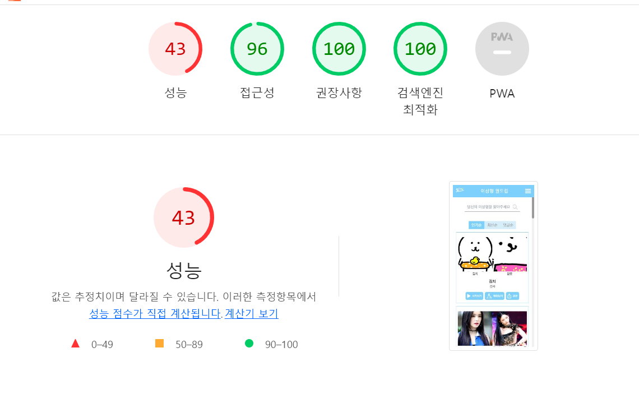Open the 계산기 보기 link
This screenshot has width=639, height=394.
click(x=252, y=314)
